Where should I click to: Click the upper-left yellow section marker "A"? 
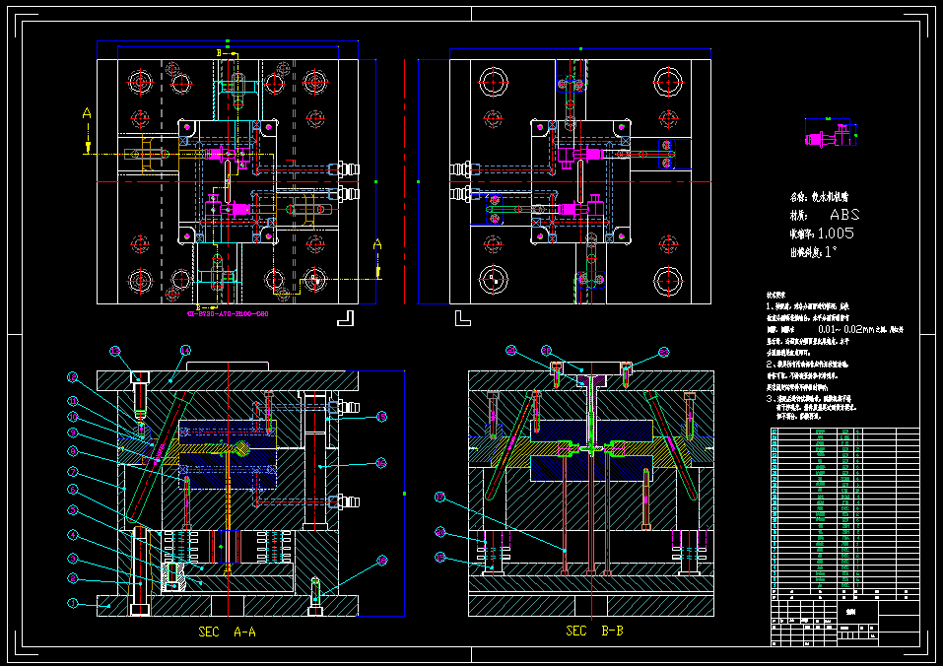coord(87,113)
